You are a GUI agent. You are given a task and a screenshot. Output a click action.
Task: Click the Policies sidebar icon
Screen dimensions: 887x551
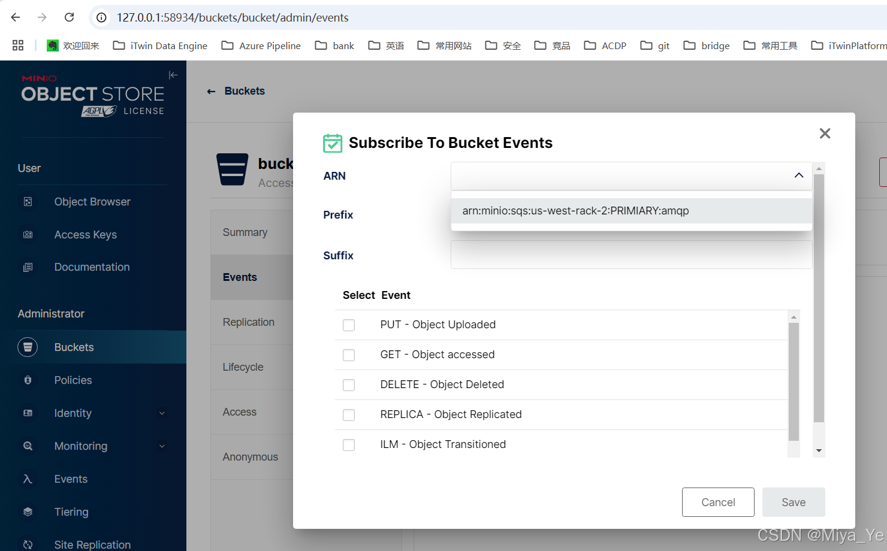point(28,380)
